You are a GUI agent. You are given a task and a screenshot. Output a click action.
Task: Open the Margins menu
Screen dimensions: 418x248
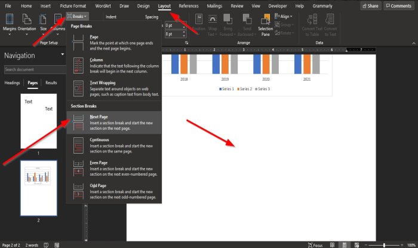click(10, 25)
